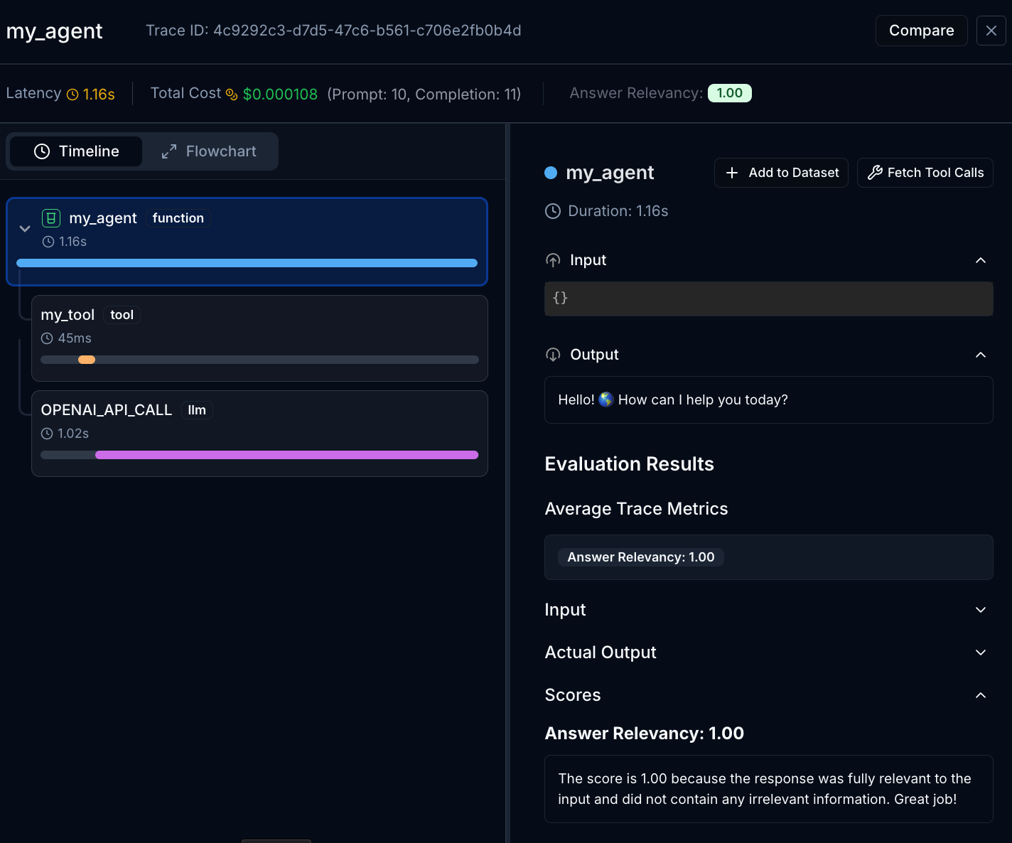Click the score explanation text box
This screenshot has width=1012, height=843.
pos(769,789)
